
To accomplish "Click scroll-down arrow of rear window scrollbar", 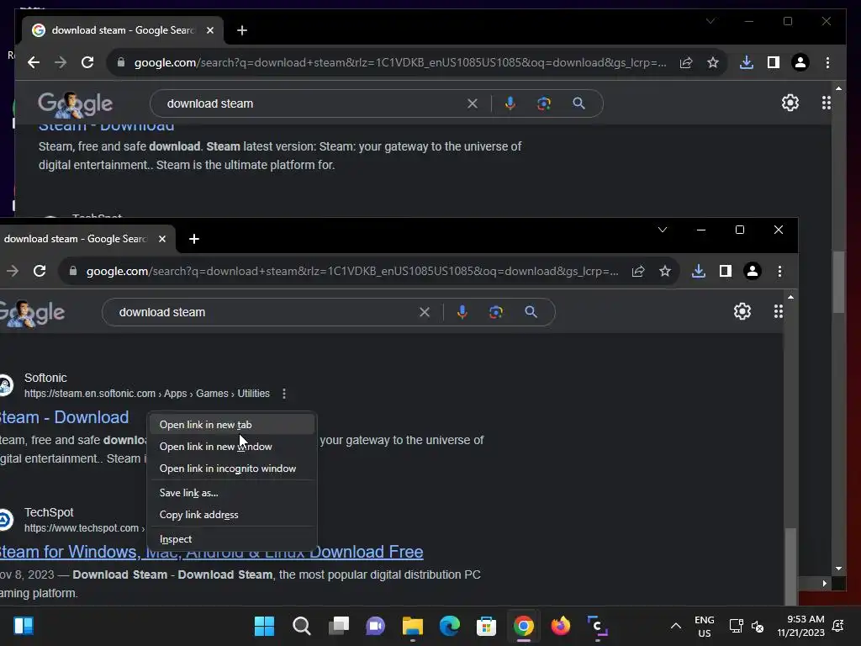I will [x=838, y=569].
